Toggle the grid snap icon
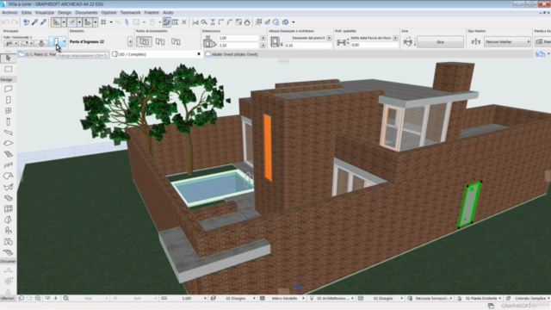This screenshot has width=551, height=310. 103,22
